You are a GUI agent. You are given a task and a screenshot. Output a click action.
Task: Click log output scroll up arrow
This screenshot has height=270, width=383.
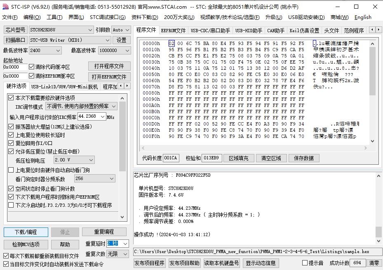378,176
